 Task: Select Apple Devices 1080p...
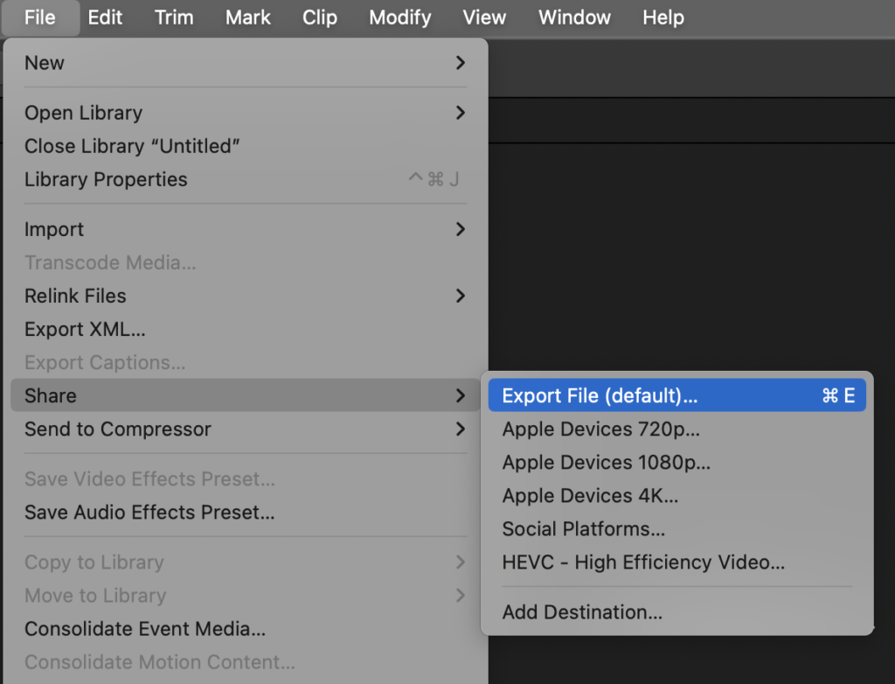click(x=677, y=463)
